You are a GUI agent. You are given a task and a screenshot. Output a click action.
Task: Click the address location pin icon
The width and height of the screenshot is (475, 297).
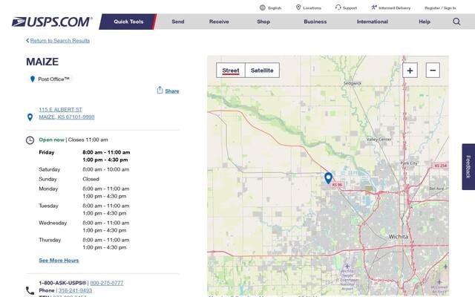(30, 117)
